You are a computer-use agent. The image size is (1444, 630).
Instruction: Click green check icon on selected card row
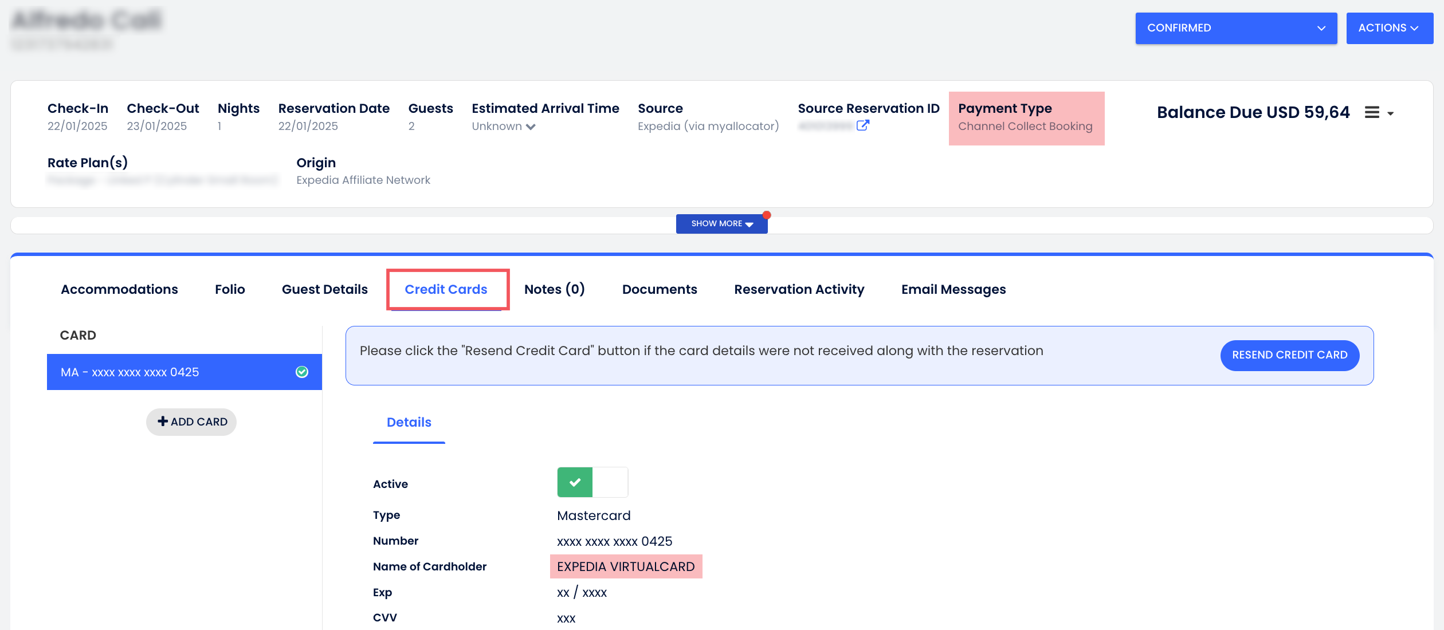point(302,372)
